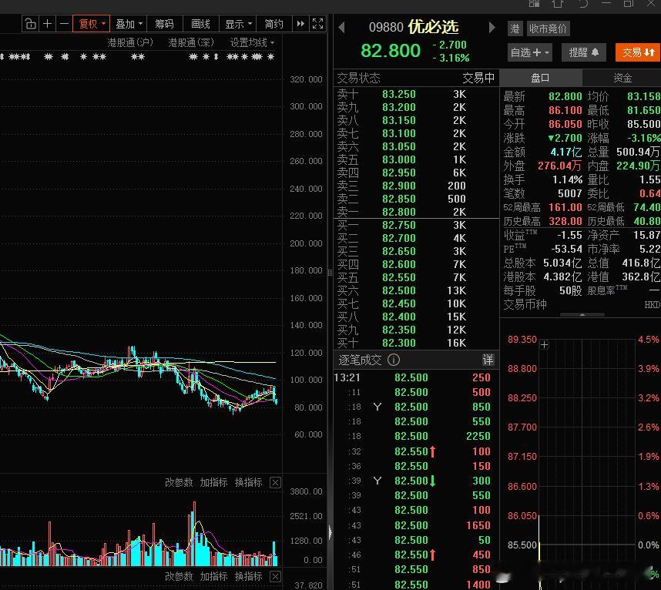Click 加指标 in volume indicator panel
Image resolution: width=661 pixels, height=590 pixels.
pos(213,482)
